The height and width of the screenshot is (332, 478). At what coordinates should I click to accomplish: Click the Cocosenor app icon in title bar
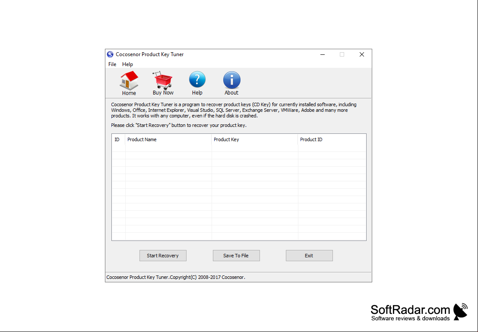pos(110,54)
